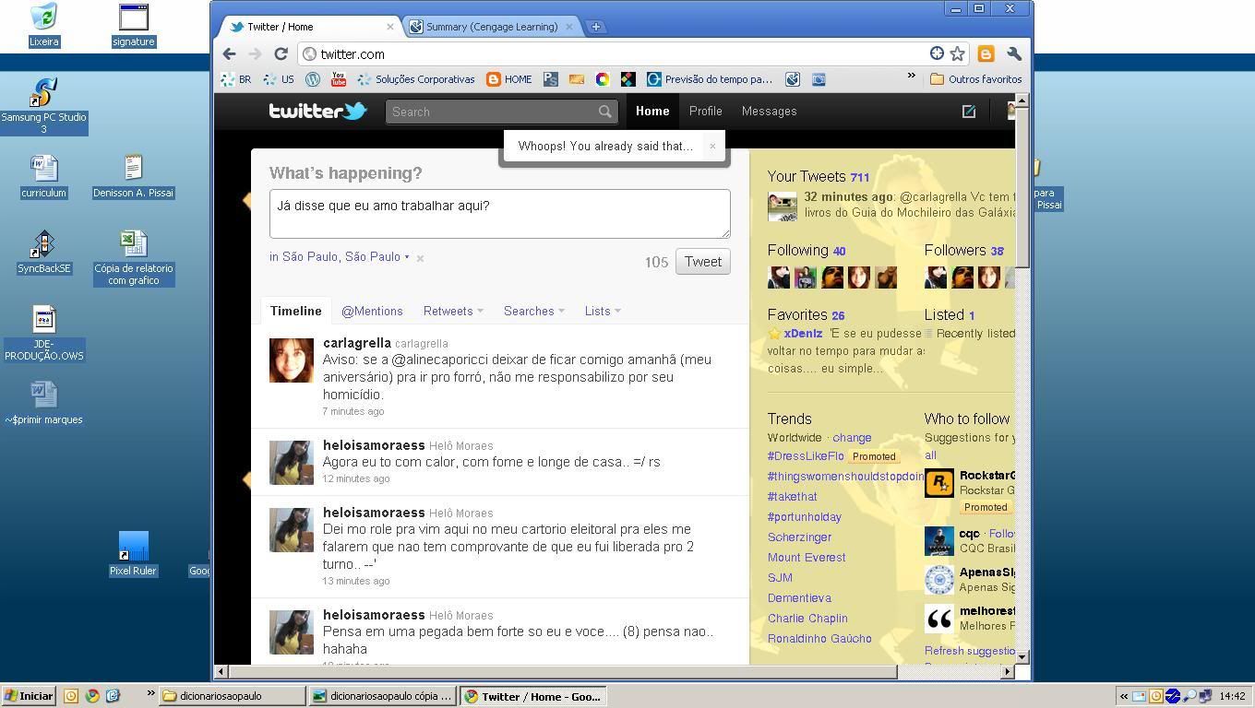The image size is (1255, 708).
Task: Open the WordPress bookmark icon
Action: pos(313,79)
